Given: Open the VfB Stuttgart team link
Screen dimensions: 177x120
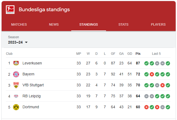Looking at the screenshot, I should coord(33,85).
